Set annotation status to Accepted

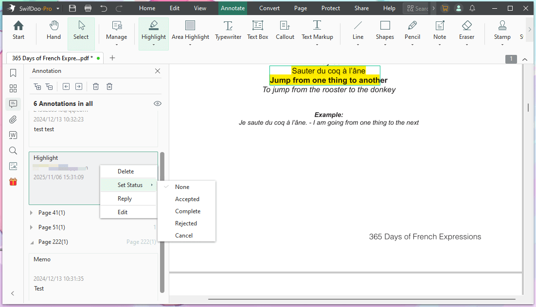point(187,199)
